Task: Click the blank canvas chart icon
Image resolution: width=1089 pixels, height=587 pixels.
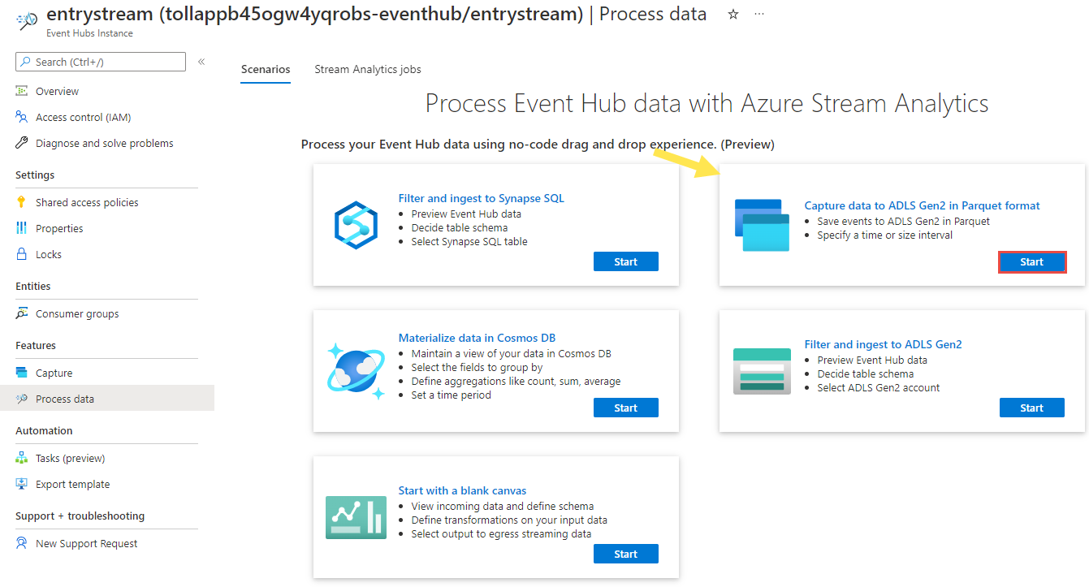Action: [356, 517]
